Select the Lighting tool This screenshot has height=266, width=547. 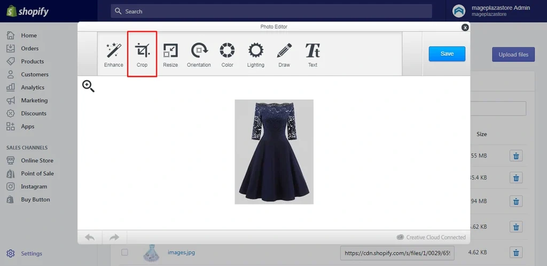[x=255, y=54]
